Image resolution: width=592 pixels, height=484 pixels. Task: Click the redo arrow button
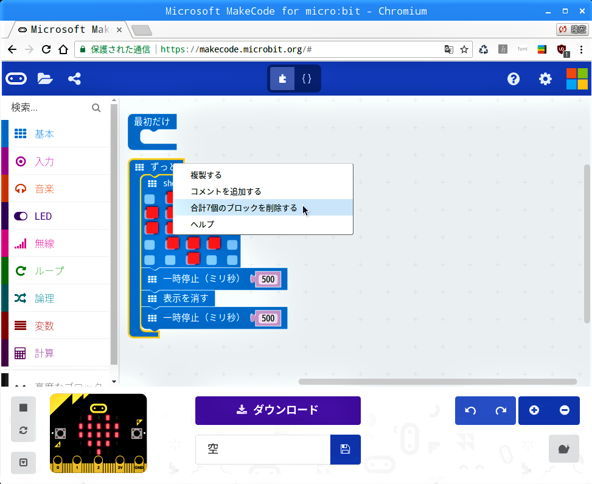(501, 410)
